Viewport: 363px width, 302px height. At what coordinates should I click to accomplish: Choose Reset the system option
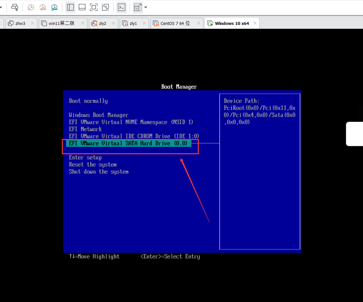click(x=93, y=165)
